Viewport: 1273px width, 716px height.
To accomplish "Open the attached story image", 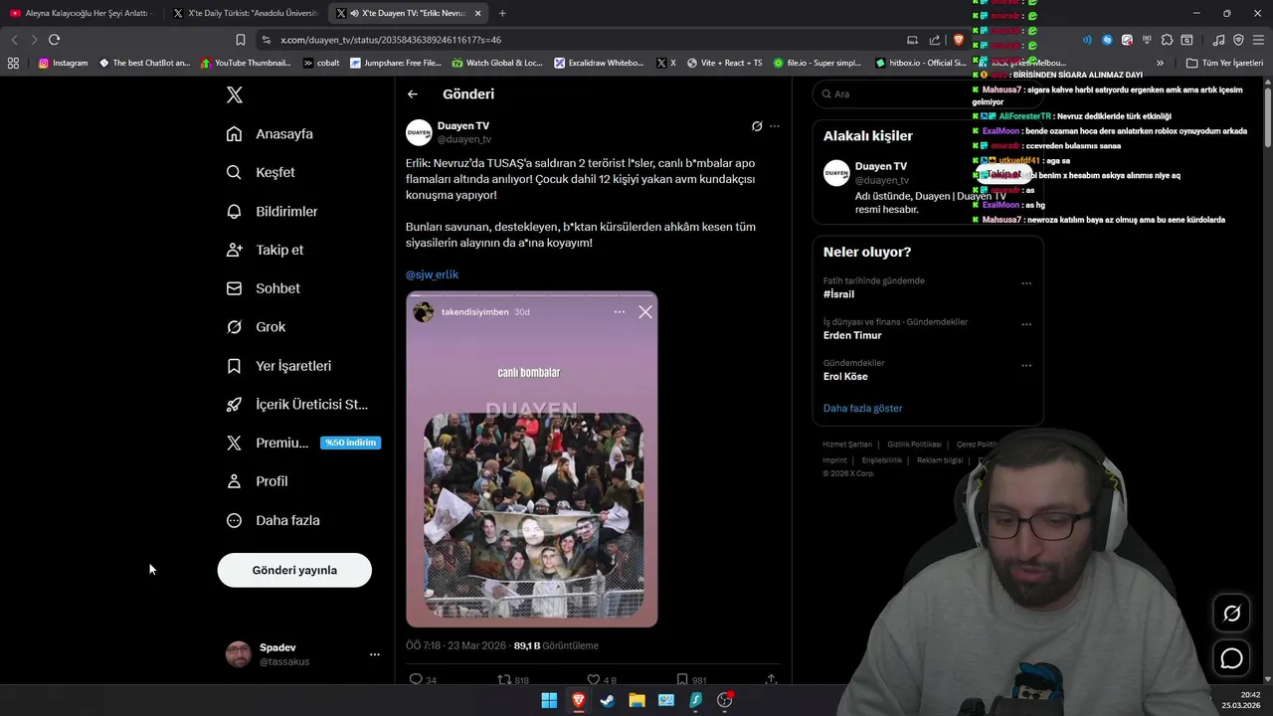I will 531,458.
